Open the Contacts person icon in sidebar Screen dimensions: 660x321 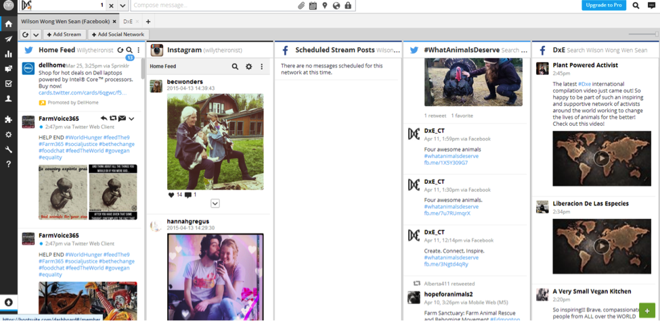pos(8,98)
